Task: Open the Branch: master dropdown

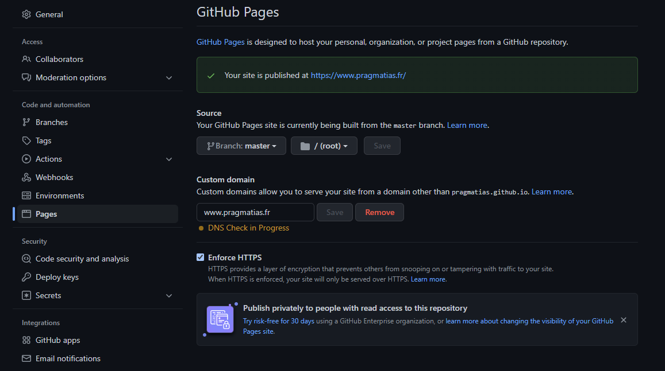Action: point(241,146)
